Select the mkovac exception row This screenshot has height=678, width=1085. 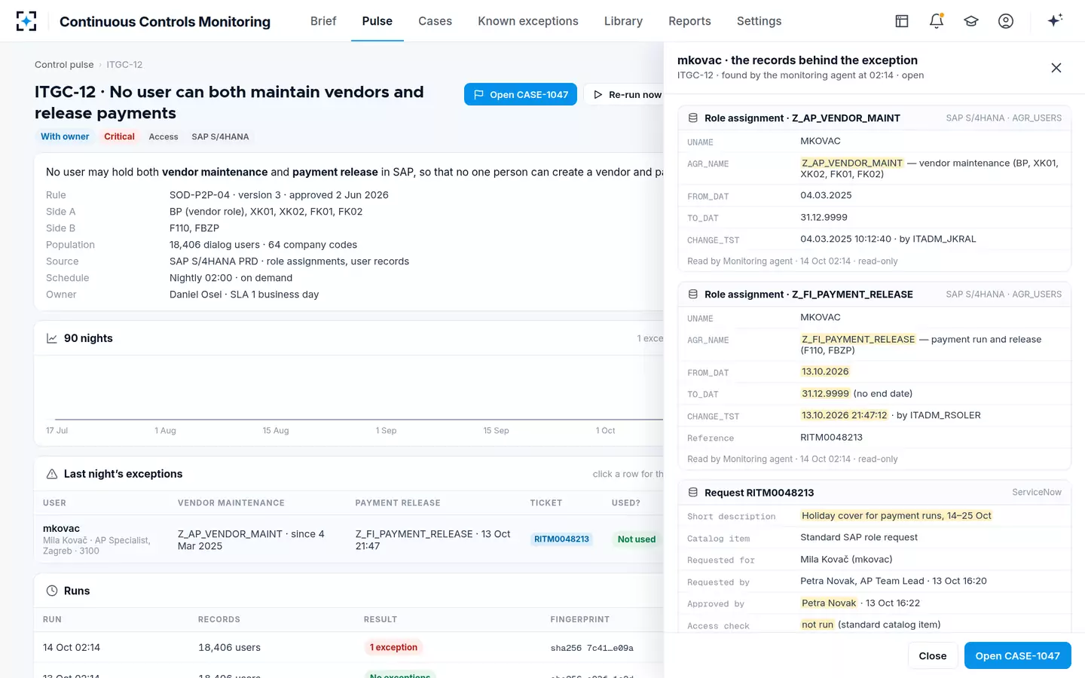pyautogui.click(x=349, y=539)
